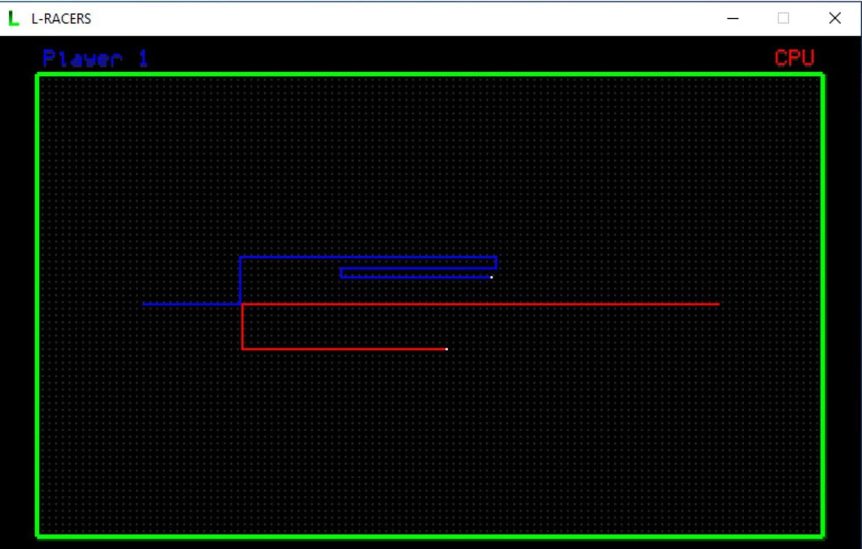The image size is (862, 549).
Task: Click the green L app icon in title bar
Action: coord(14,18)
